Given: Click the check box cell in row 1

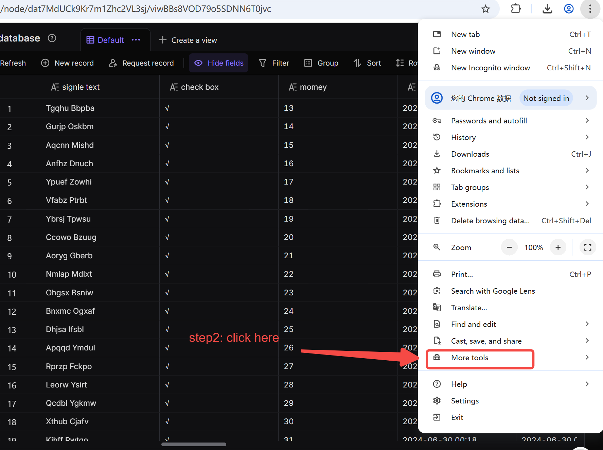Looking at the screenshot, I should (219, 108).
